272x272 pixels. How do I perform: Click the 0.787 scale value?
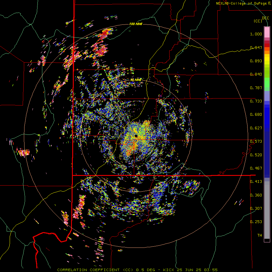tap(256, 88)
